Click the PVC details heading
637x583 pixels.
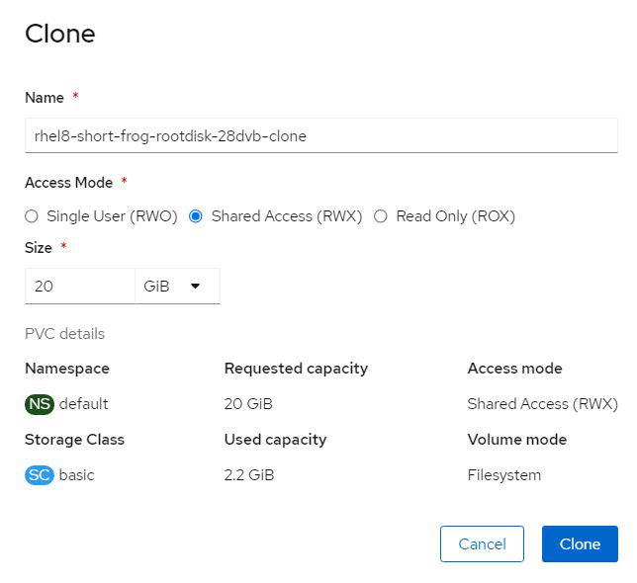coord(64,333)
